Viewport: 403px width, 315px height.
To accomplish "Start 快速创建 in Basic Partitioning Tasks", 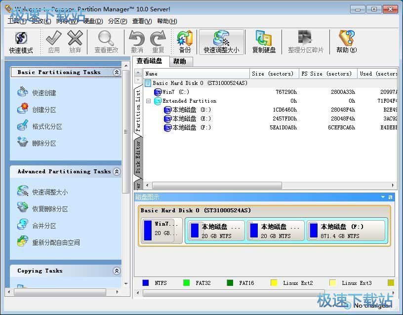I will pos(37,92).
